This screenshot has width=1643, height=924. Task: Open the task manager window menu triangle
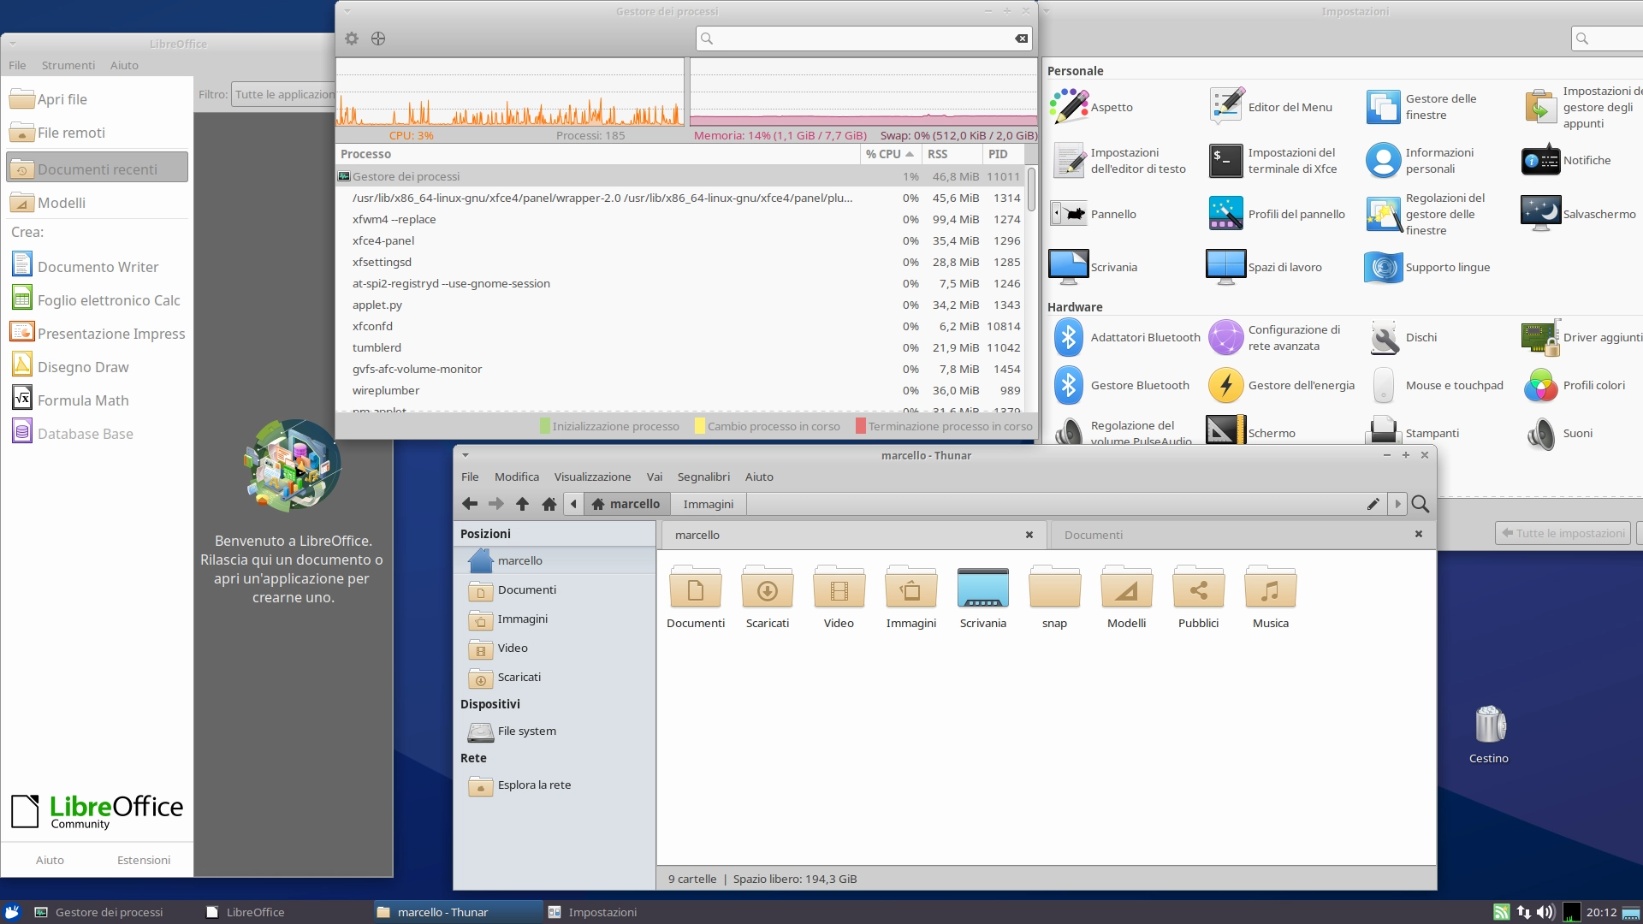point(347,11)
